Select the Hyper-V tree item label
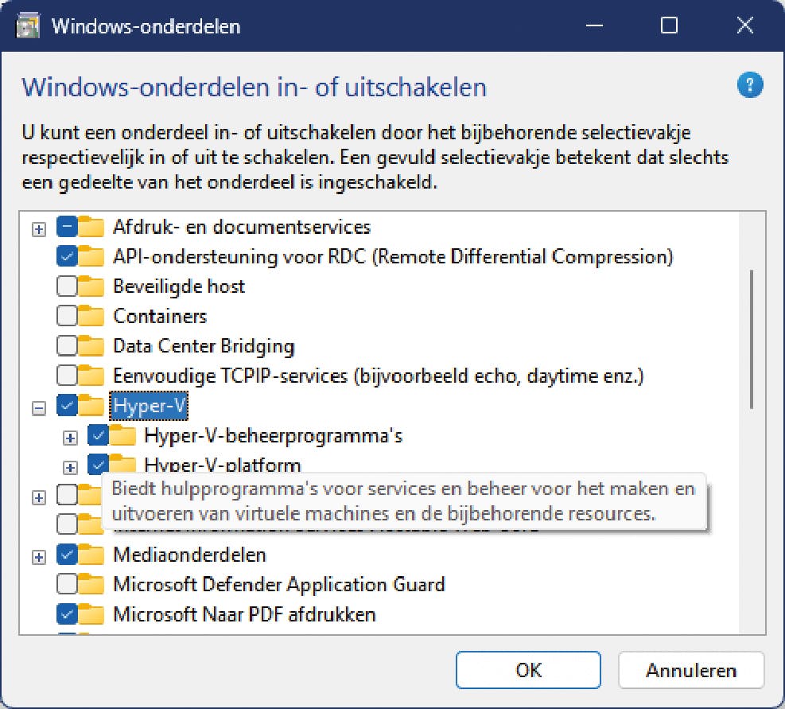785x709 pixels. pos(150,406)
